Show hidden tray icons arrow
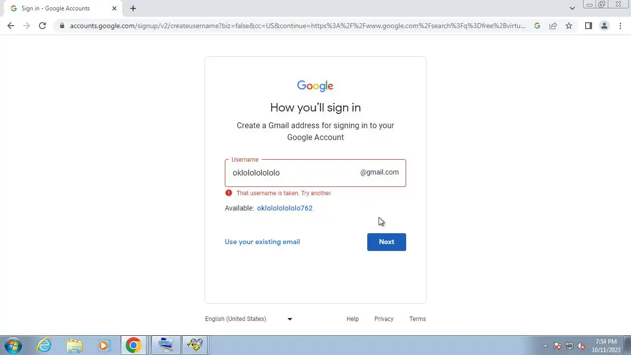 (x=545, y=346)
